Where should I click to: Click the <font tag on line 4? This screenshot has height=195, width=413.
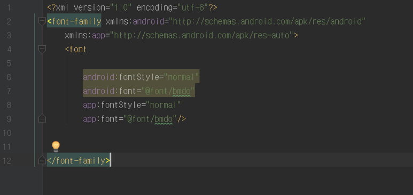click(x=76, y=49)
